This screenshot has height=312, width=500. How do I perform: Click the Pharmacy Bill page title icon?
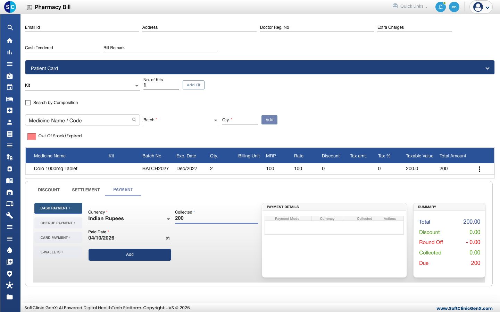30,7
